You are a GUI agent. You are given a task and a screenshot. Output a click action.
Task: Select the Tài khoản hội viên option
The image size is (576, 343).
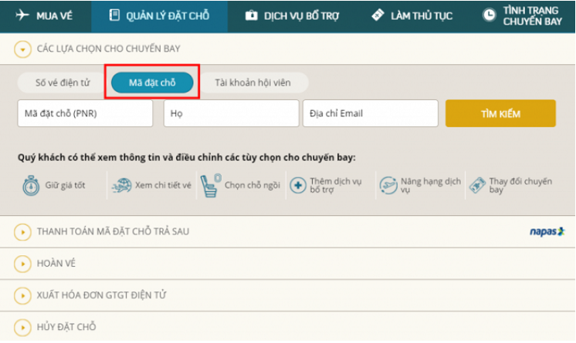tap(252, 82)
